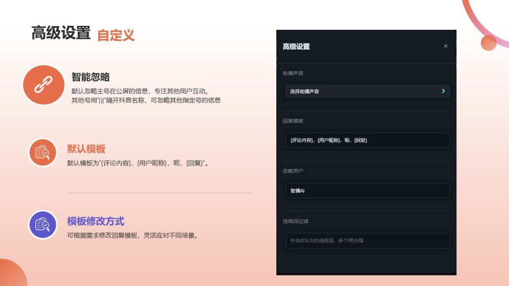This screenshot has height=286, width=509.
Task: Click the orange 默认模板 heading
Action: [86, 149]
